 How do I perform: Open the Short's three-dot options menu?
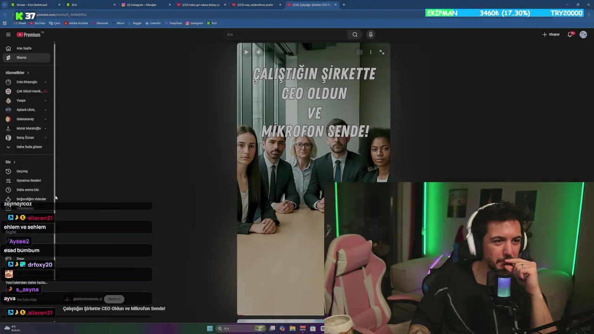(370, 52)
